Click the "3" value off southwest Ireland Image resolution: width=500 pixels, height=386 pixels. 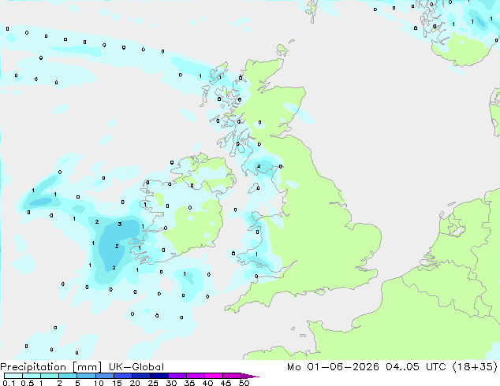click(120, 225)
